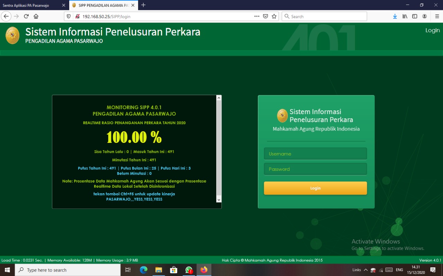Click 'Putus Bulan Ini : 25' text
The image size is (443, 276).
[x=138, y=168]
